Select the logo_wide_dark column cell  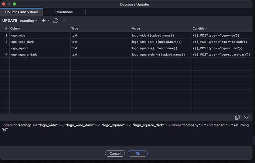40,42
